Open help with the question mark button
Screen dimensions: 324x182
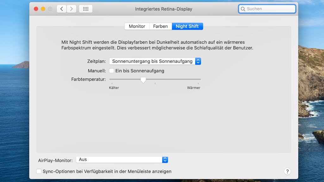coord(287,172)
